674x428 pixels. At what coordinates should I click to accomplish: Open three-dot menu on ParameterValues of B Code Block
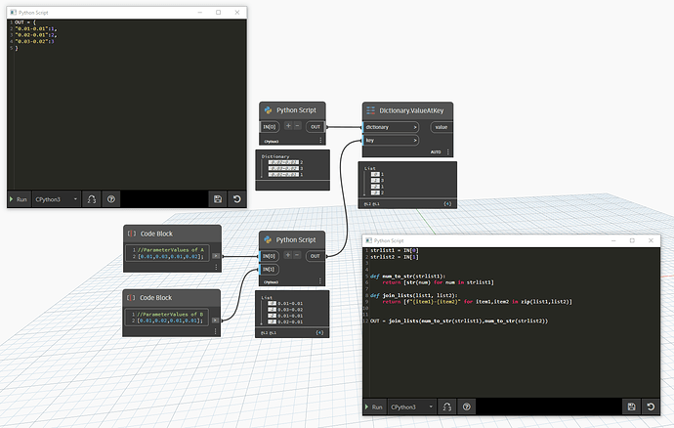tap(215, 331)
